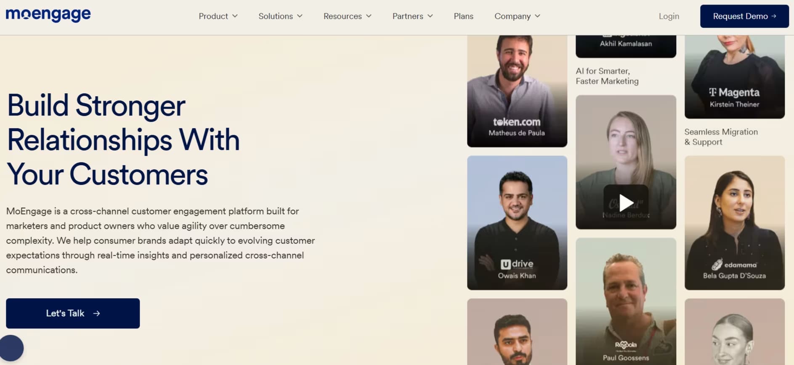The height and width of the screenshot is (365, 794).
Task: Click the Let's Talk button
Action: coord(73,313)
